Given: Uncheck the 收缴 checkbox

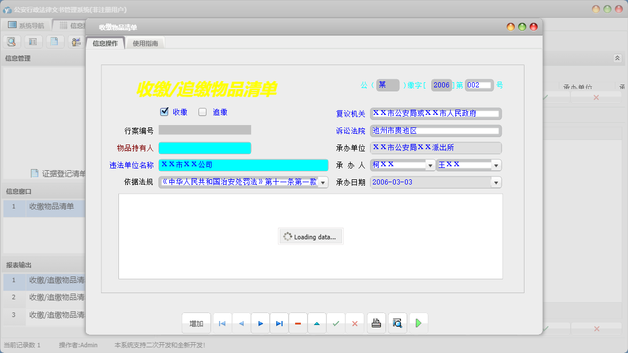Looking at the screenshot, I should tap(165, 112).
